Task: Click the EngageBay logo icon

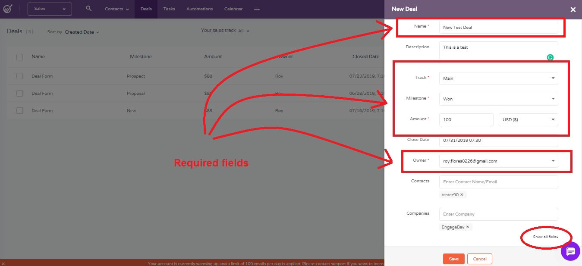Action: [x=7, y=9]
